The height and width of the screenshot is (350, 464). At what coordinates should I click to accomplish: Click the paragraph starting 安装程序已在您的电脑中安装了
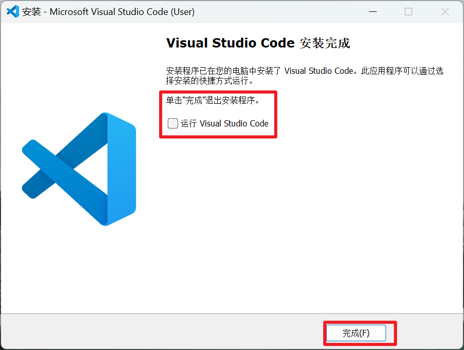[x=305, y=75]
